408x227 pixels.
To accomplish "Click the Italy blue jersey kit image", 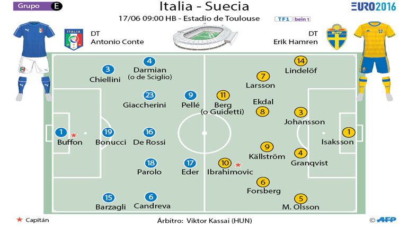I will tap(34, 61).
